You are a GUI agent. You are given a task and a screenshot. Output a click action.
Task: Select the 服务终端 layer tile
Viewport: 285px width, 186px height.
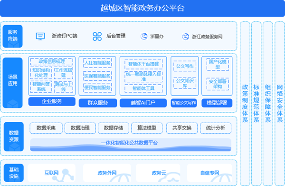click(x=12, y=36)
